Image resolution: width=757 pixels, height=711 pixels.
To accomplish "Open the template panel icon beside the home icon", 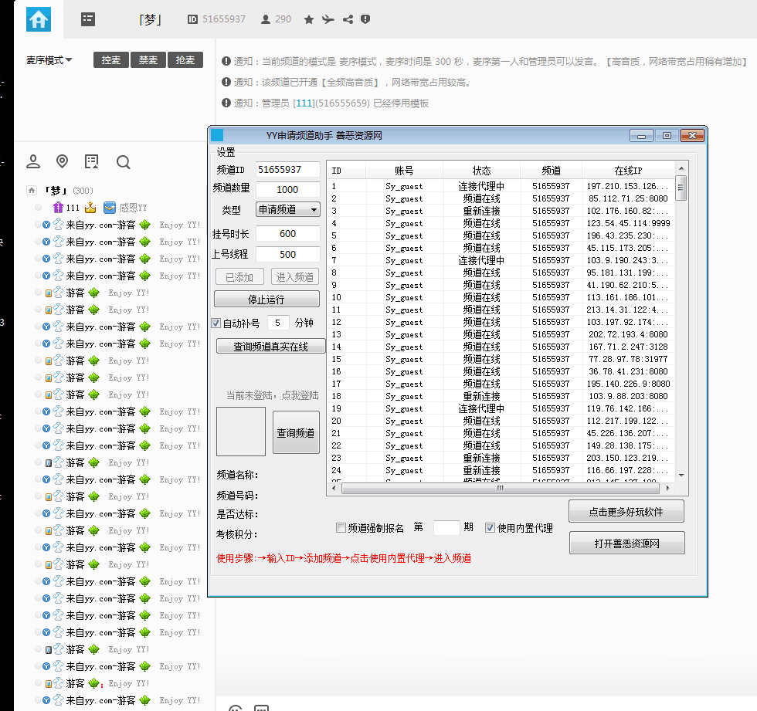I will [x=87, y=19].
